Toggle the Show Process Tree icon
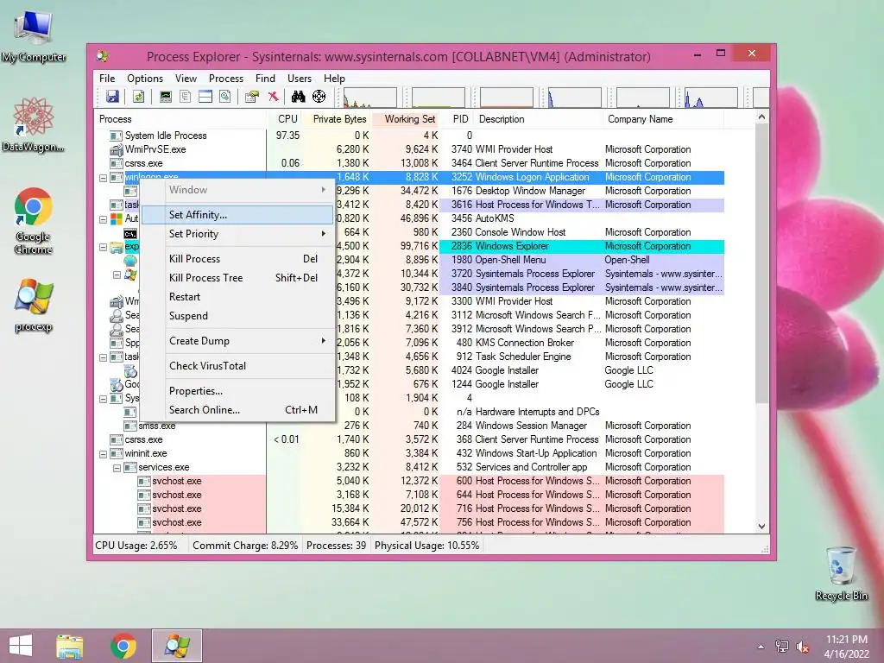884x663 pixels. pos(185,97)
